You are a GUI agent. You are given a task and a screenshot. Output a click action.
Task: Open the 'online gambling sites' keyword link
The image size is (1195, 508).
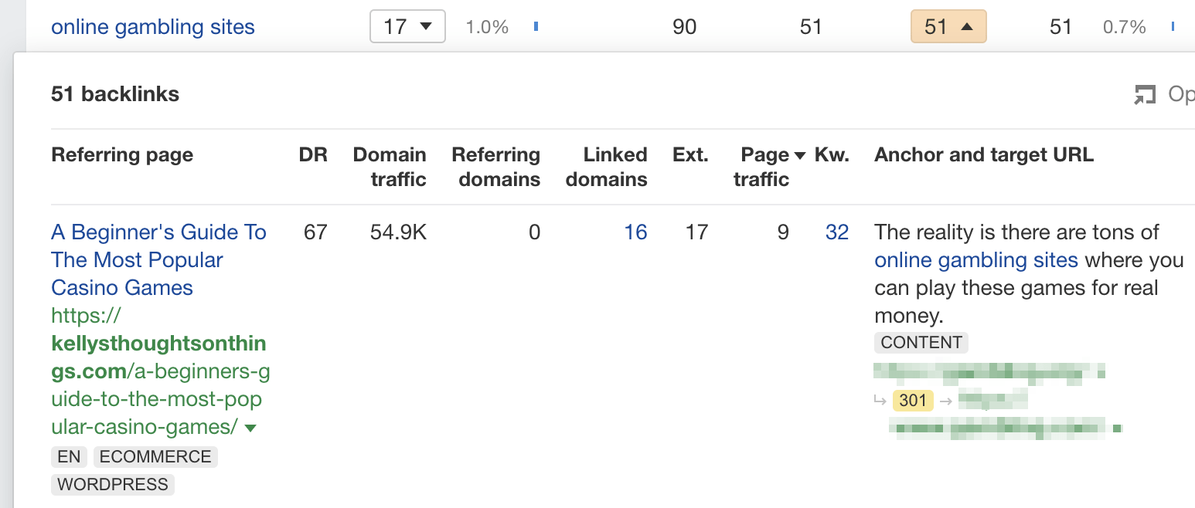152,26
